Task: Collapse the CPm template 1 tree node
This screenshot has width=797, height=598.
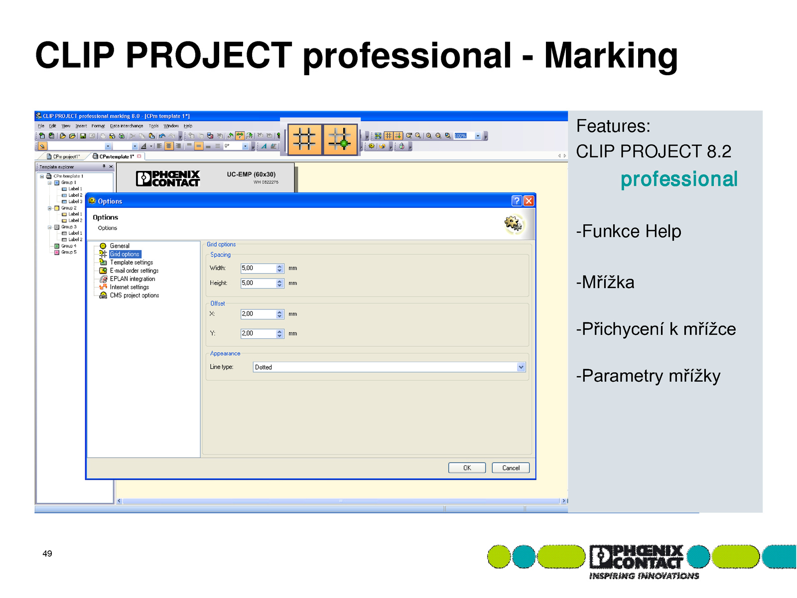Action: tap(42, 176)
